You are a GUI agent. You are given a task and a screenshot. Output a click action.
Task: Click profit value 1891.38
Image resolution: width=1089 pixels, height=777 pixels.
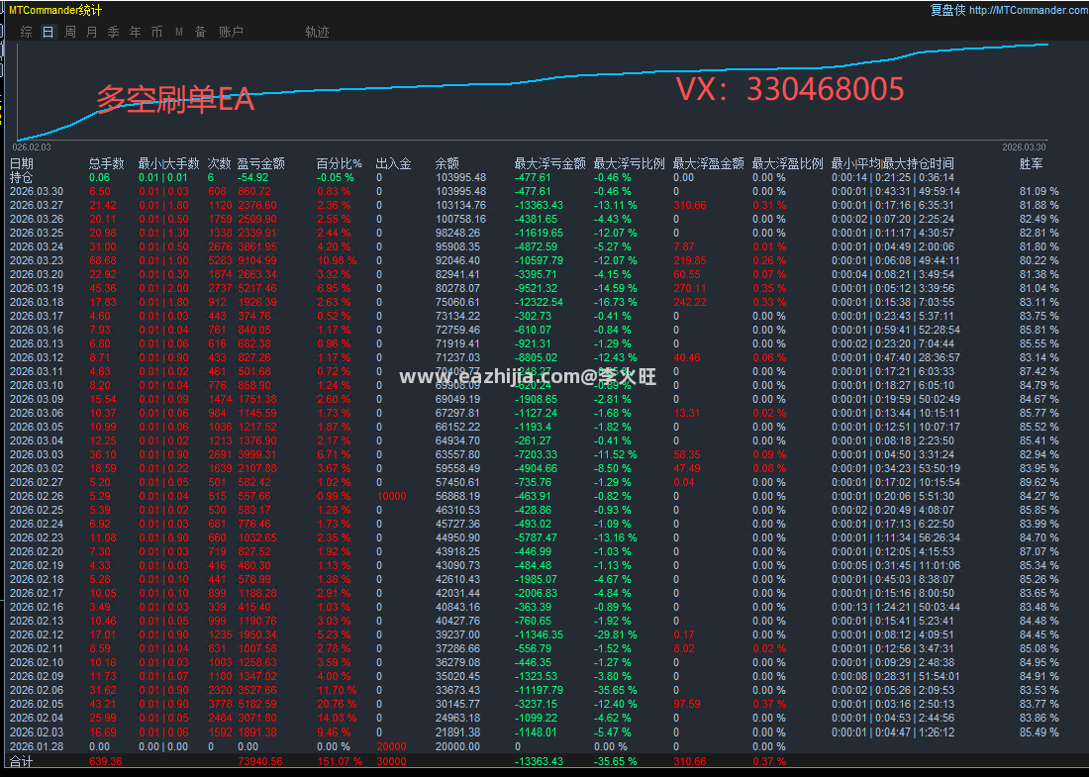[x=256, y=731]
